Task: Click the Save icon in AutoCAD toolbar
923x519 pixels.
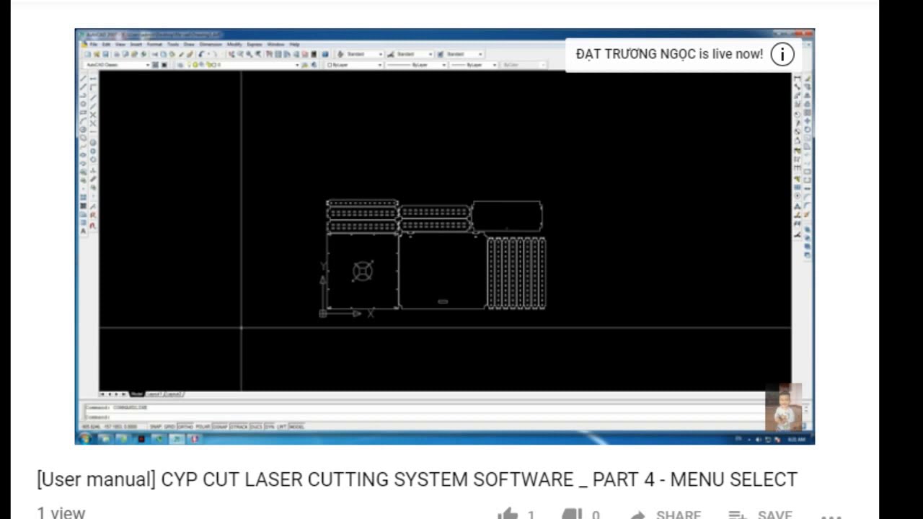Action: pyautogui.click(x=105, y=54)
